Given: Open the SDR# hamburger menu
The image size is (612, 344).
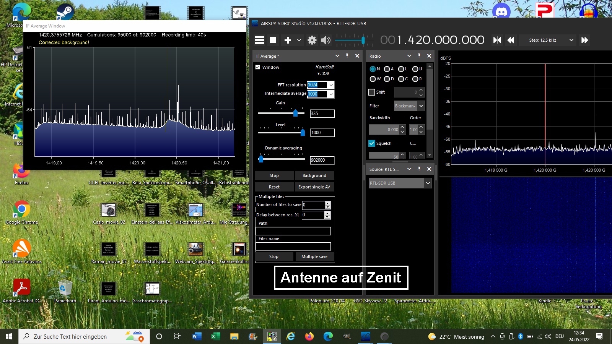Looking at the screenshot, I should 259,40.
